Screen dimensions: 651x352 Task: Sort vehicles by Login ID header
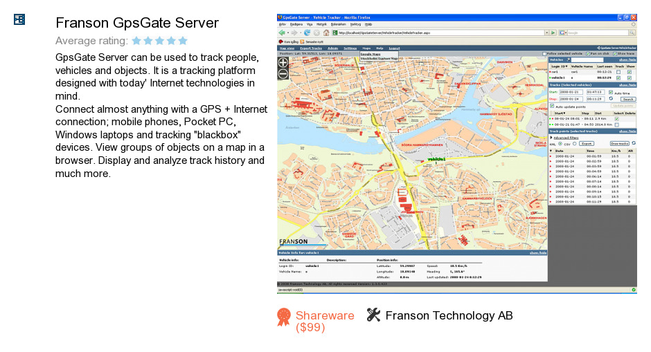tap(560, 66)
